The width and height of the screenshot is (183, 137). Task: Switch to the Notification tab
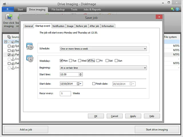click(x=58, y=26)
